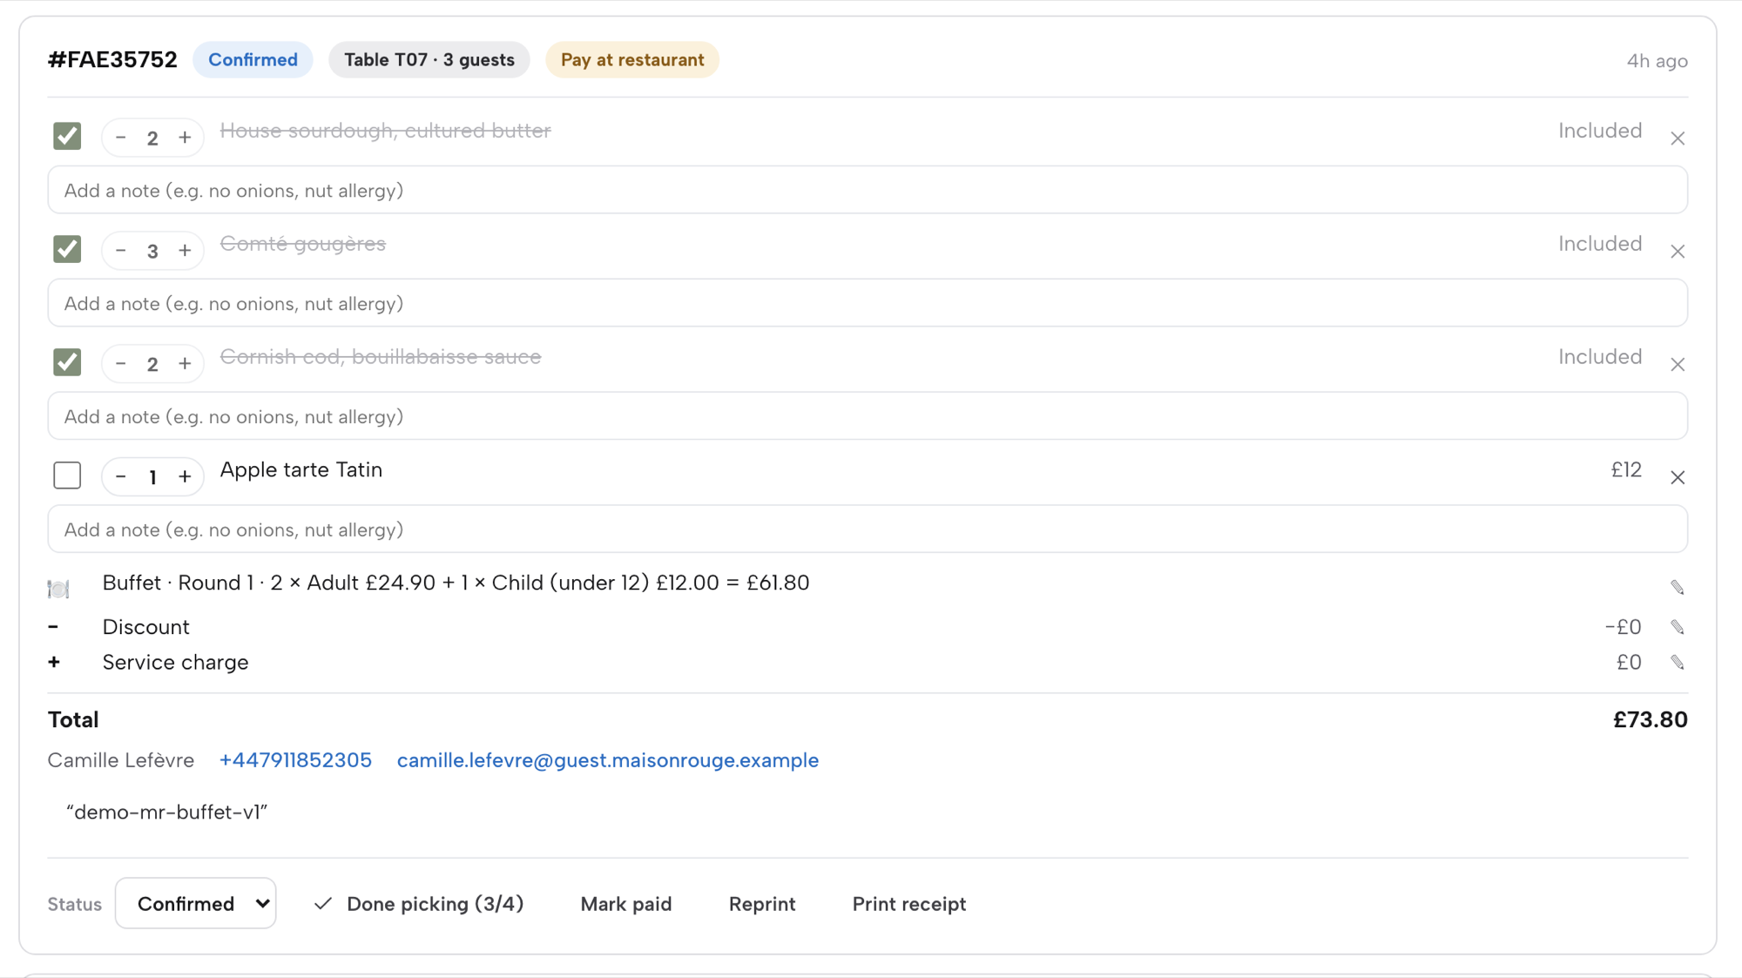Click the "demo-mr-buffet-v1" note text
The width and height of the screenshot is (1742, 978).
(166, 813)
